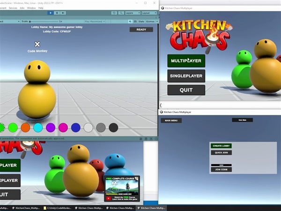
Task: Click the Lobby Code CFM3JF text
Action: 57,31
